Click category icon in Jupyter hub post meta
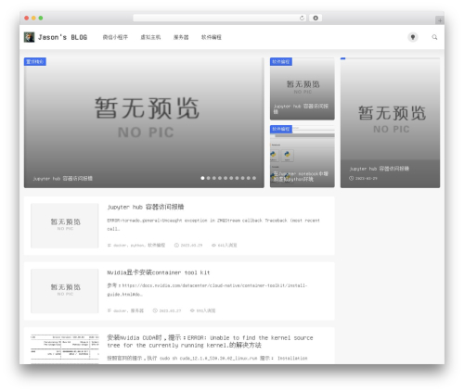The image size is (464, 392). pos(109,246)
